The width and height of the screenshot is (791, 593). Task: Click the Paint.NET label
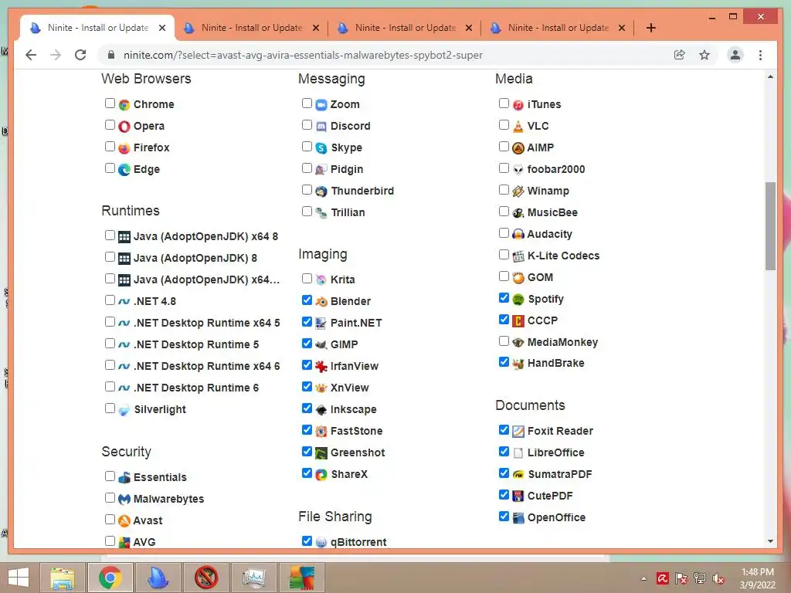coord(356,324)
